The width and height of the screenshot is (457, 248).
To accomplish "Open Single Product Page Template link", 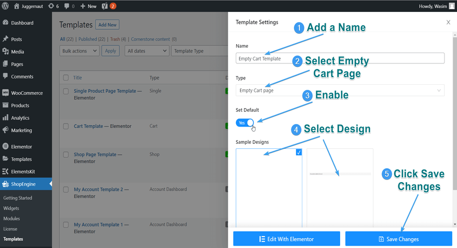I will 105,91.
